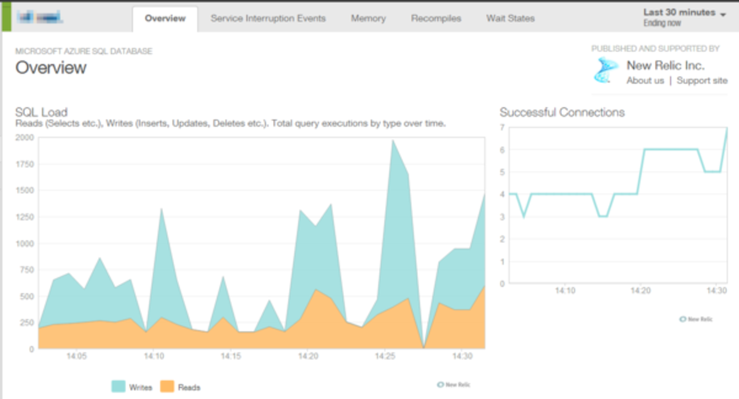Click 14:20 label on Successful Connections axis
The height and width of the screenshot is (399, 739).
(641, 290)
